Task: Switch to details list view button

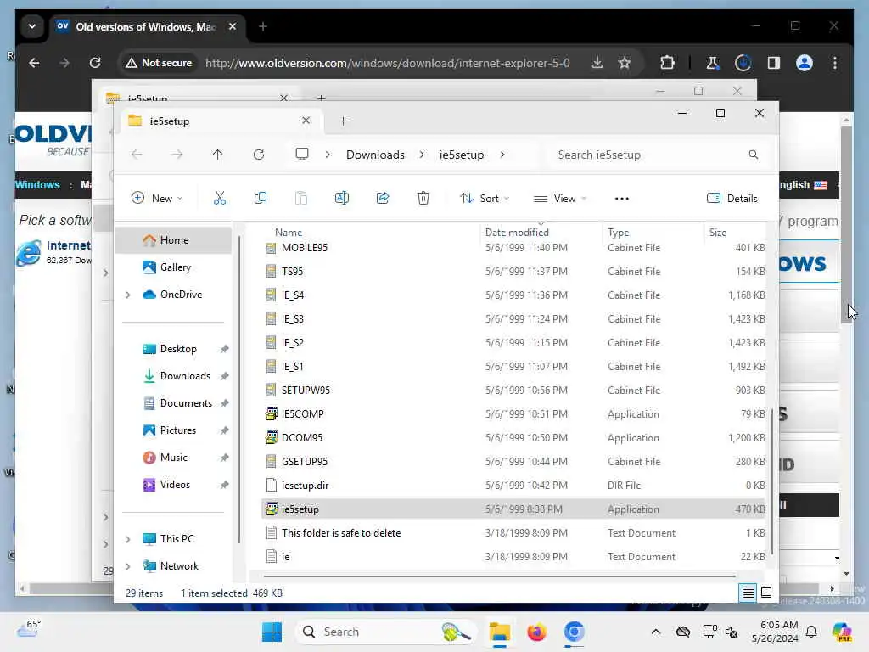Action: click(748, 593)
